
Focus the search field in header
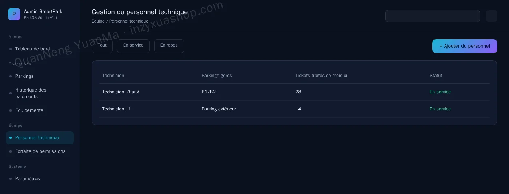[433, 16]
